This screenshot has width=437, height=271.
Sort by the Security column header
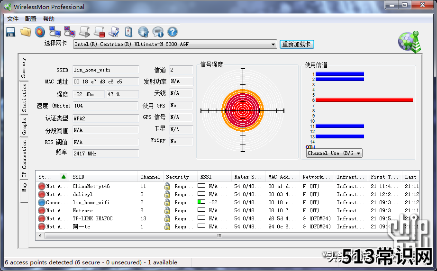[180, 177]
